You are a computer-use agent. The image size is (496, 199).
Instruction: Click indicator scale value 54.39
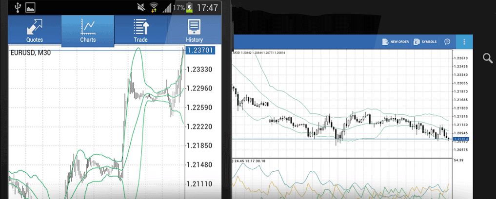click(x=458, y=161)
